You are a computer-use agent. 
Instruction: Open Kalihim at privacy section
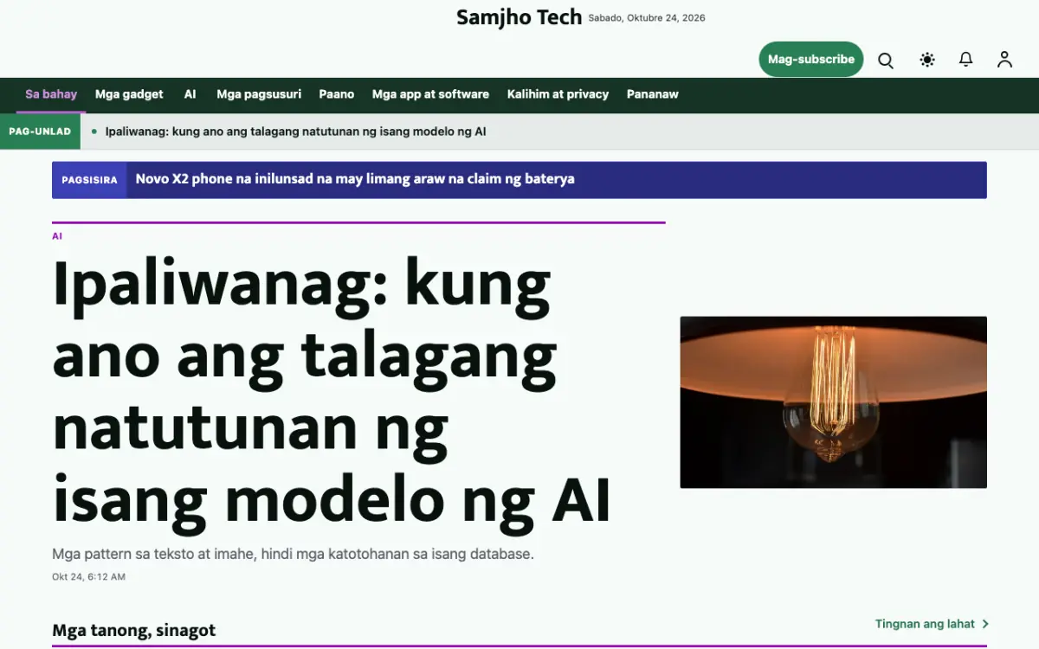click(x=558, y=94)
